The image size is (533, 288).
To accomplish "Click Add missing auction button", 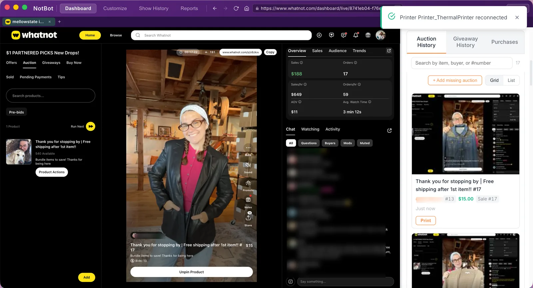I will pos(455,80).
